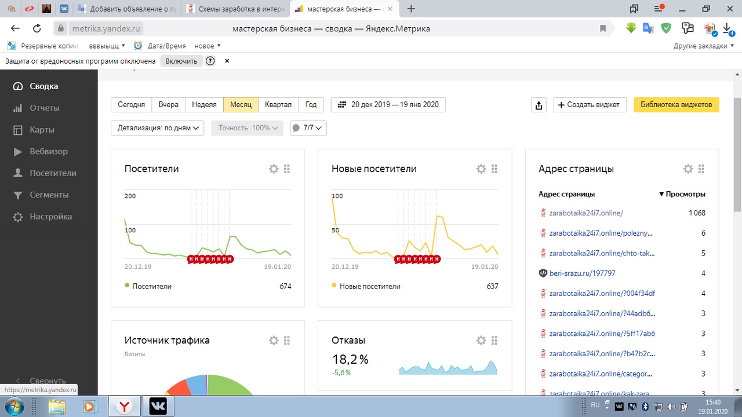The image size is (742, 417).
Task: Expand the новое bookmarks folder
Action: [x=208, y=46]
